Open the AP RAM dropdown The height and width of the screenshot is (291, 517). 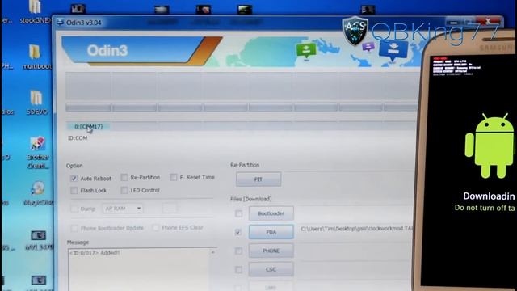point(123,209)
